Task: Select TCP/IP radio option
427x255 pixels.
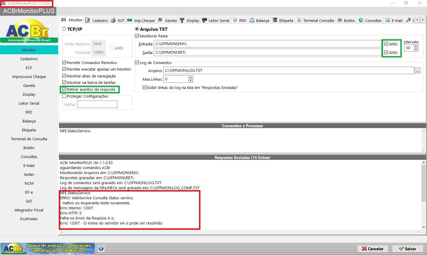Action: pyautogui.click(x=64, y=29)
